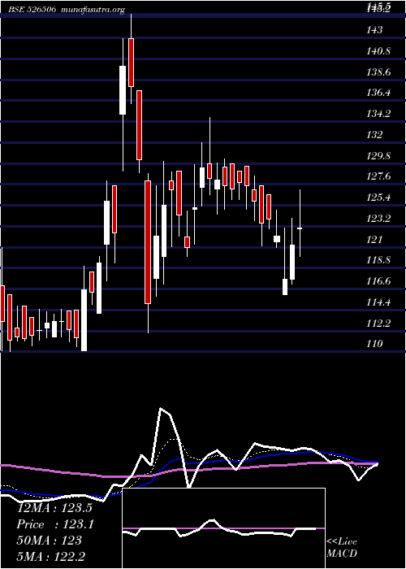Viewport: 406px width, 569px height.
Task: Select the 114.4 price axis label
Action: (378, 302)
